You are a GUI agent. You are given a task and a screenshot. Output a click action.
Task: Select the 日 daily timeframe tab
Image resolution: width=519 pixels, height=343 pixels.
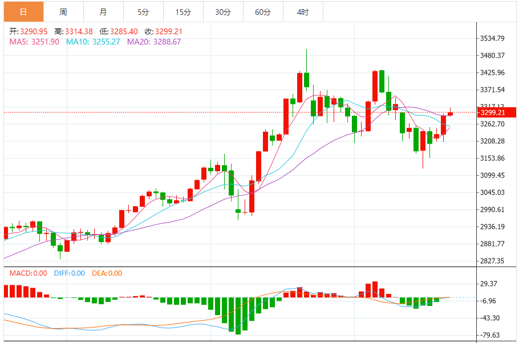(x=23, y=12)
